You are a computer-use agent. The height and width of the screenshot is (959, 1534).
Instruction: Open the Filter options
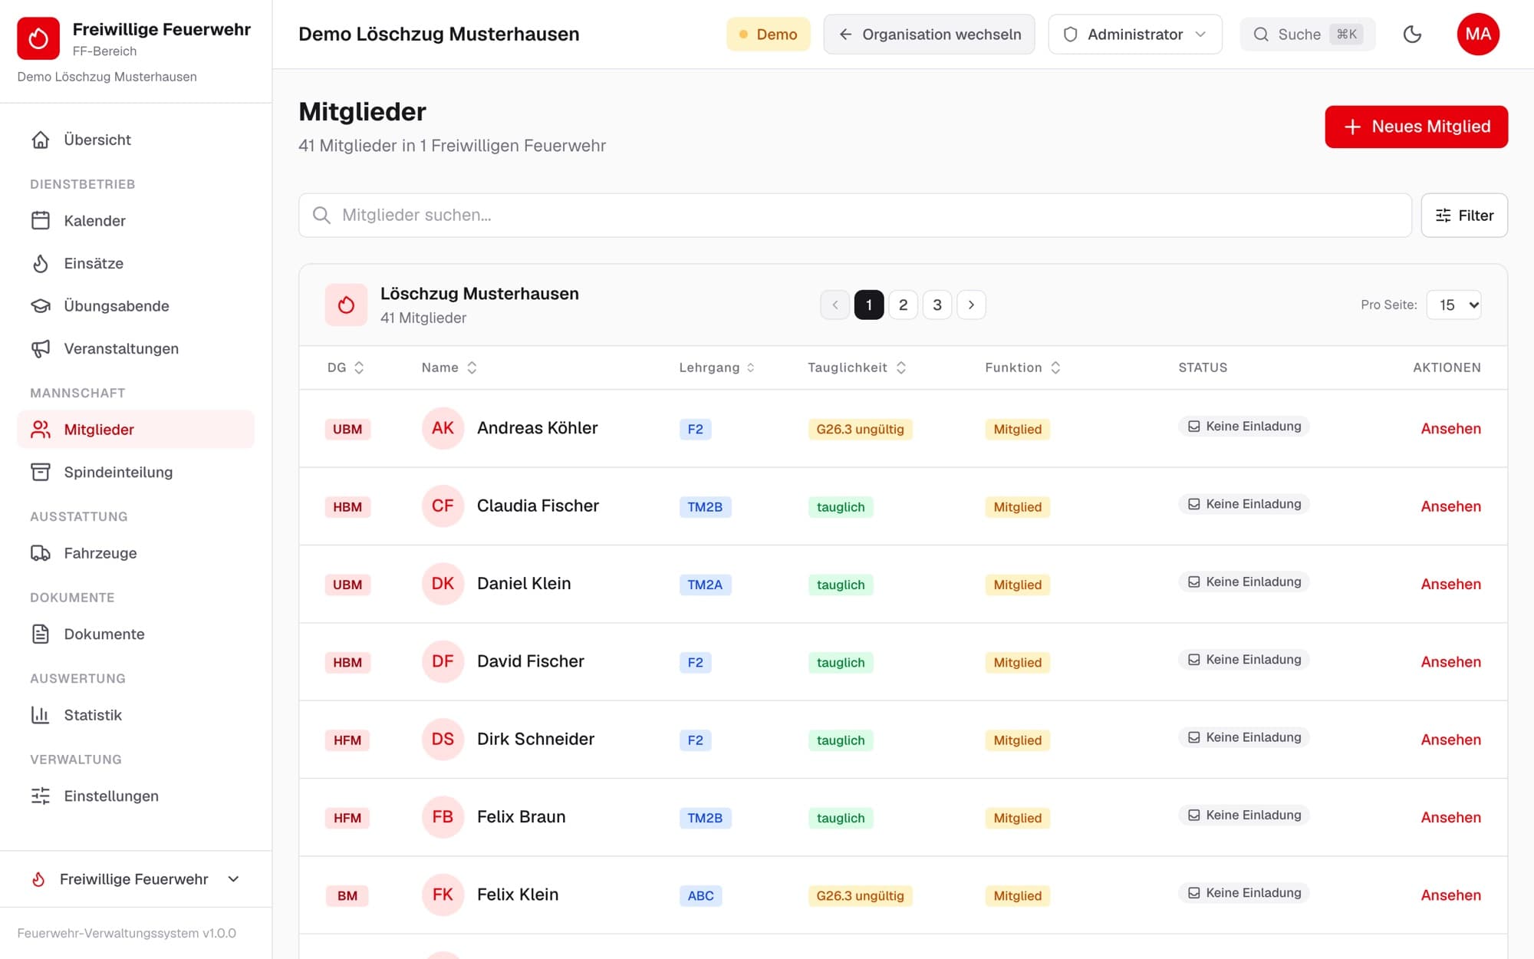point(1463,216)
